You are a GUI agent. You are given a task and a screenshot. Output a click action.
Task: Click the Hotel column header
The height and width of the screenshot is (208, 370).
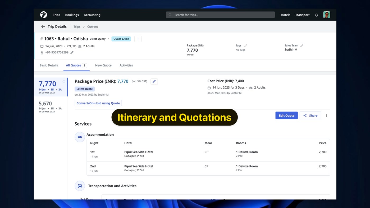click(x=128, y=143)
